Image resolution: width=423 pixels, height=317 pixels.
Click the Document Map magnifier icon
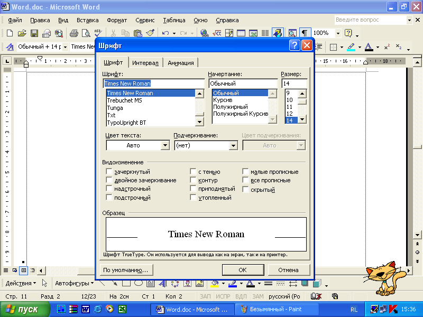[292, 33]
